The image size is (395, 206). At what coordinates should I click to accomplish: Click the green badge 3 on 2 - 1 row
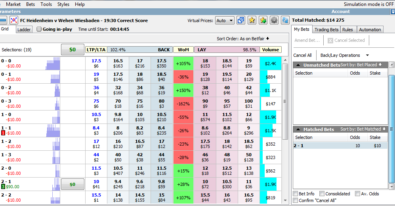click(3, 187)
